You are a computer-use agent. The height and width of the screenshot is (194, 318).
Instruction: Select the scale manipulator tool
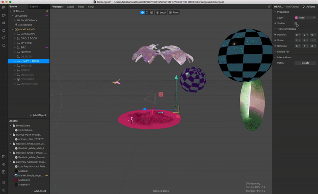coord(151,13)
